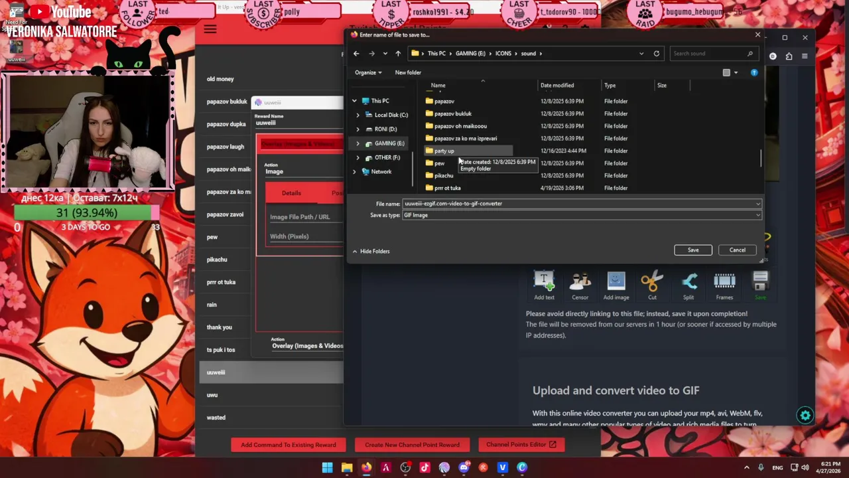Click Add Command To Existing Reward
The height and width of the screenshot is (478, 849).
289,445
